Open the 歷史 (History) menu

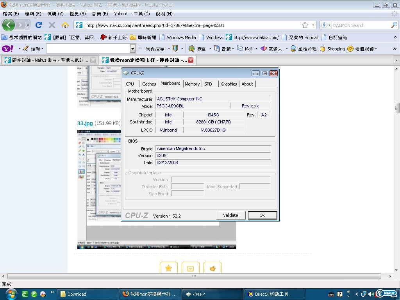tap(77, 14)
